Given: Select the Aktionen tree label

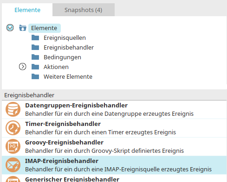Looking at the screenshot, I should point(56,67).
